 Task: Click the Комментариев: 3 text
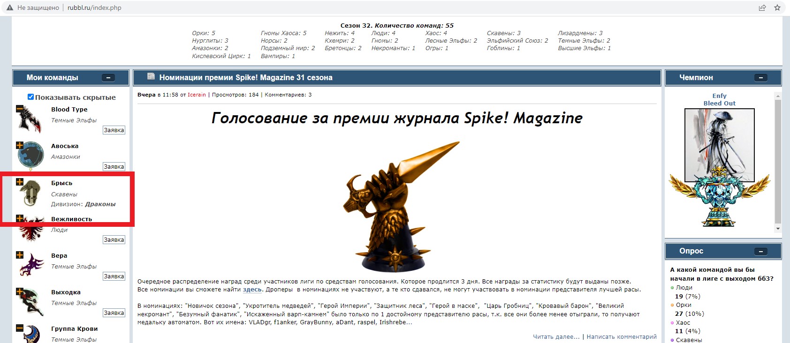pyautogui.click(x=288, y=95)
